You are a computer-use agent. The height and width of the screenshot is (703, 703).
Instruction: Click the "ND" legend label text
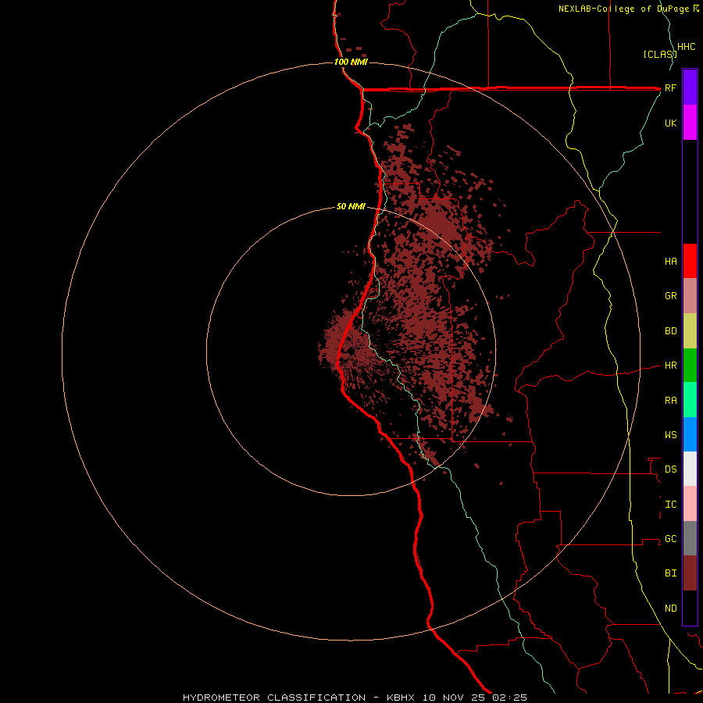click(x=670, y=608)
